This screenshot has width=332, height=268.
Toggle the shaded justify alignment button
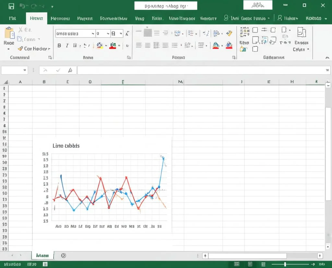click(x=148, y=33)
